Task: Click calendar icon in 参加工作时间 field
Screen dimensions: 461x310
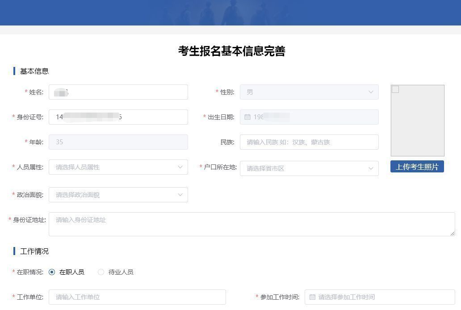Action: pyautogui.click(x=312, y=297)
